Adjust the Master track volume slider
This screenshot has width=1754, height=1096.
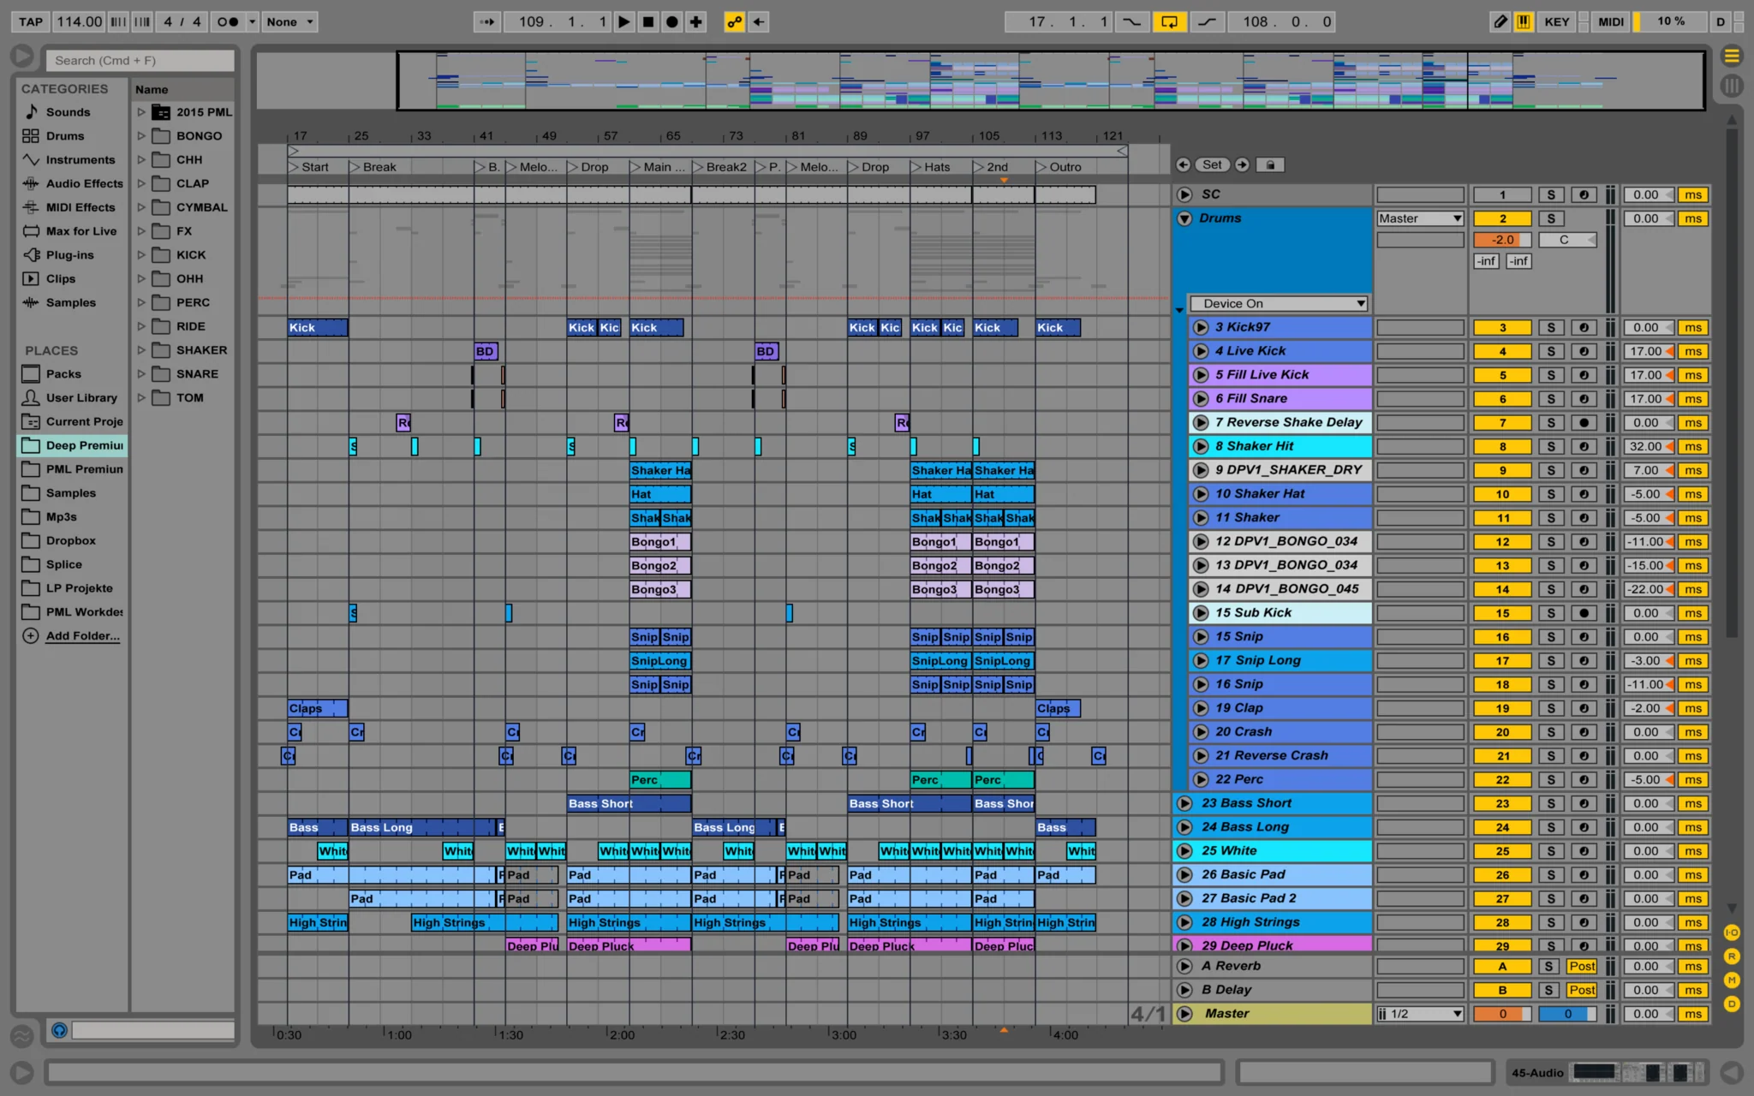click(x=1502, y=1014)
